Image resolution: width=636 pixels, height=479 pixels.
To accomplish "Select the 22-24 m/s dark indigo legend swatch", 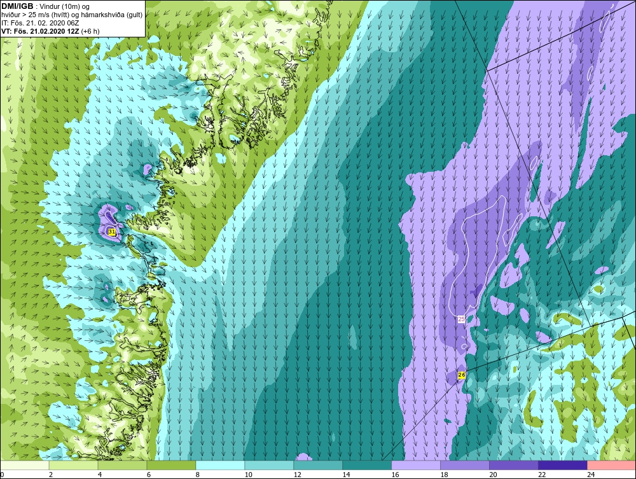I will point(563,465).
